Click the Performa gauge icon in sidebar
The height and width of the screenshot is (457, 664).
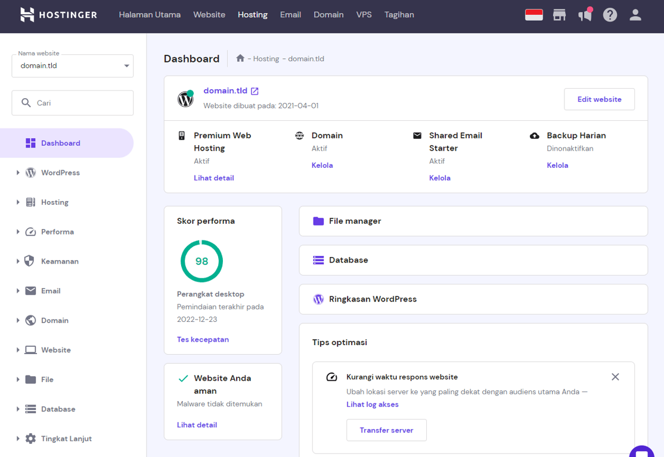[30, 231]
